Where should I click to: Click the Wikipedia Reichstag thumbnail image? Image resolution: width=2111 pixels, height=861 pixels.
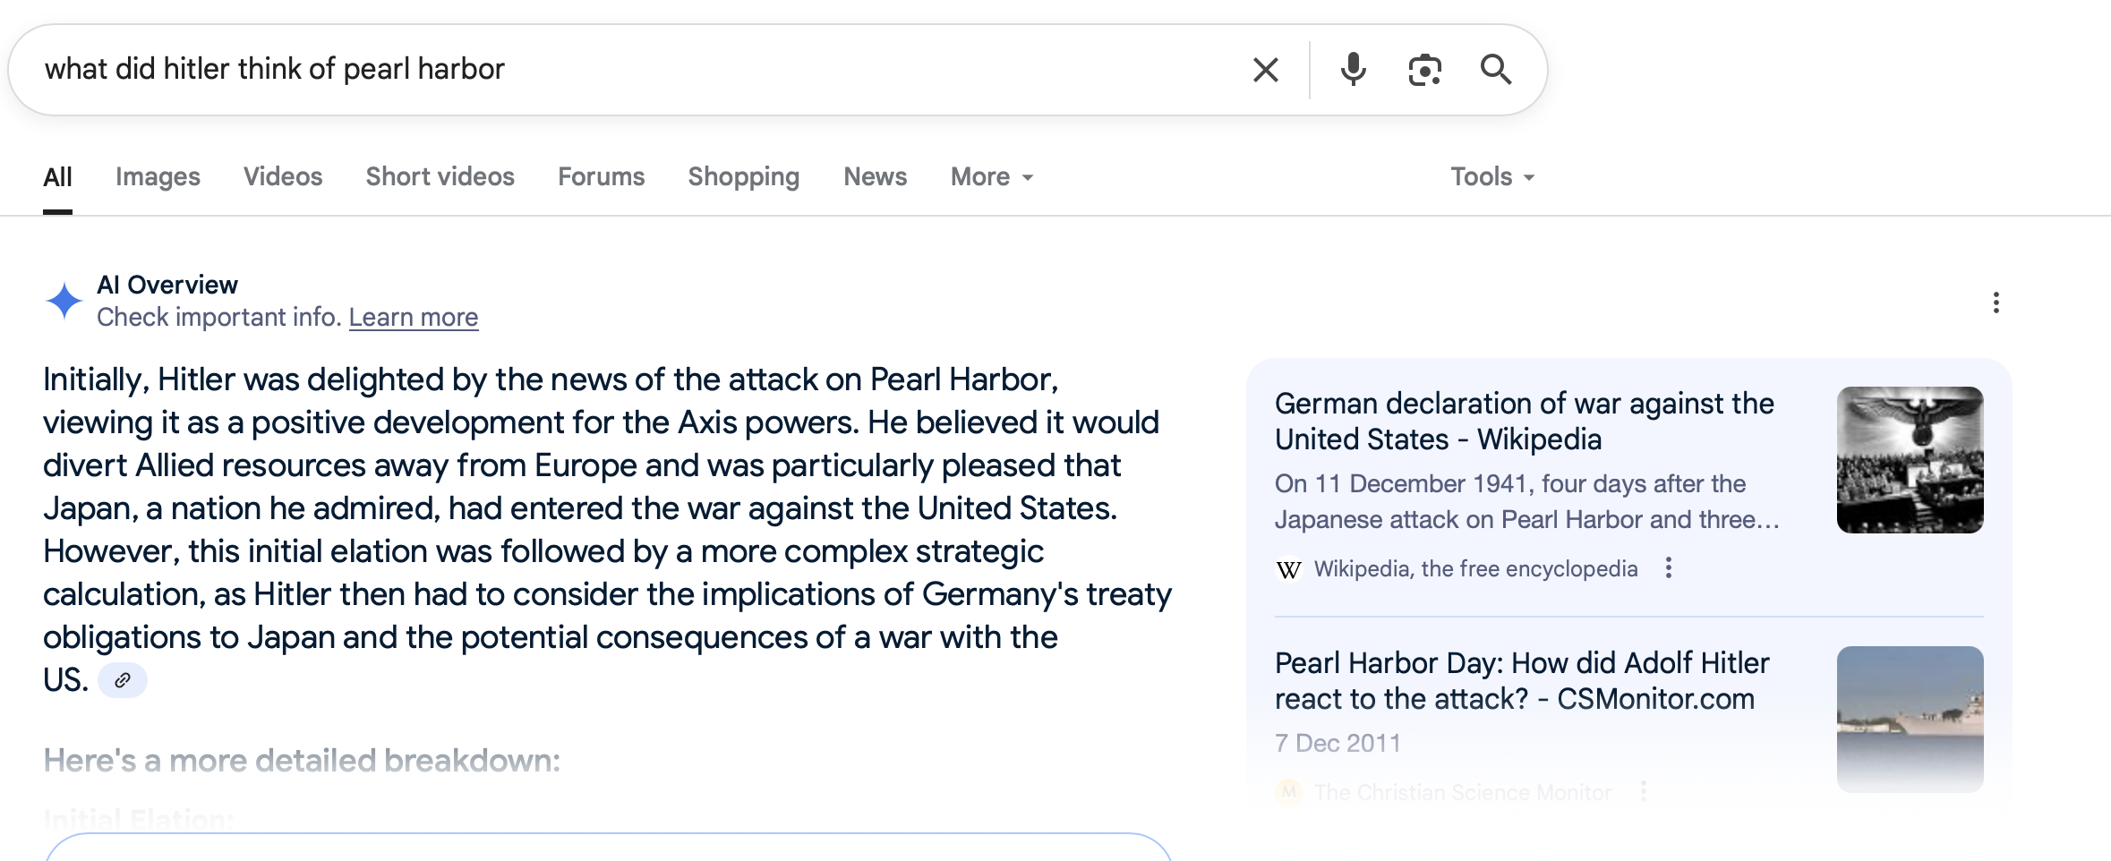[1910, 460]
